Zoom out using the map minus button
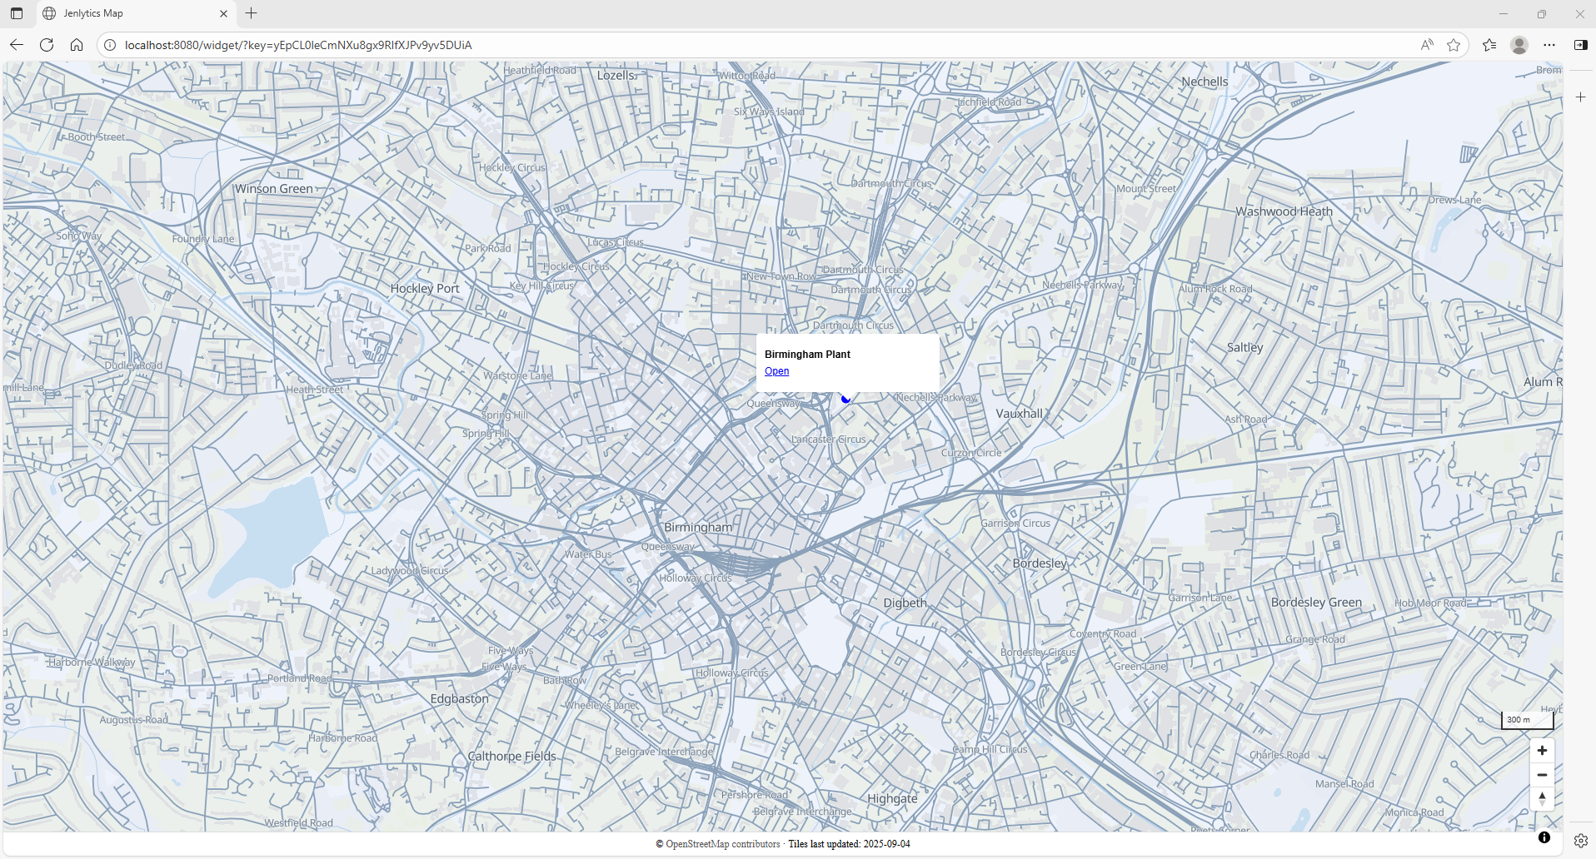 pyautogui.click(x=1542, y=775)
